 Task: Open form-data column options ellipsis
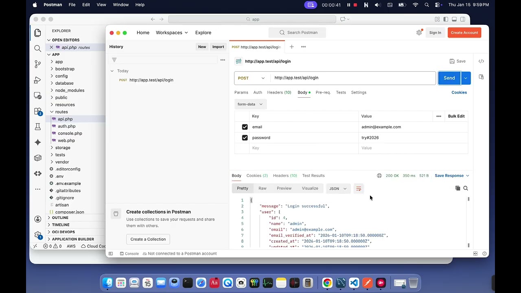438,116
